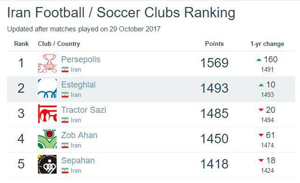
Task: Click Iran flag icon under Sepahan
Action: [65, 171]
